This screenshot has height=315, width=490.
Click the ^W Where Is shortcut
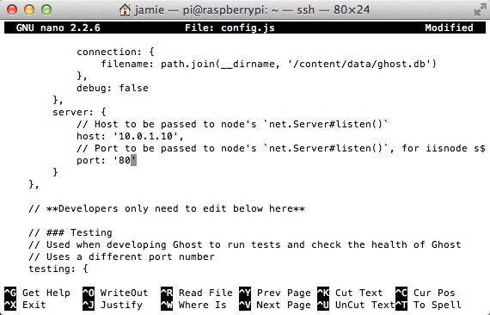(193, 305)
